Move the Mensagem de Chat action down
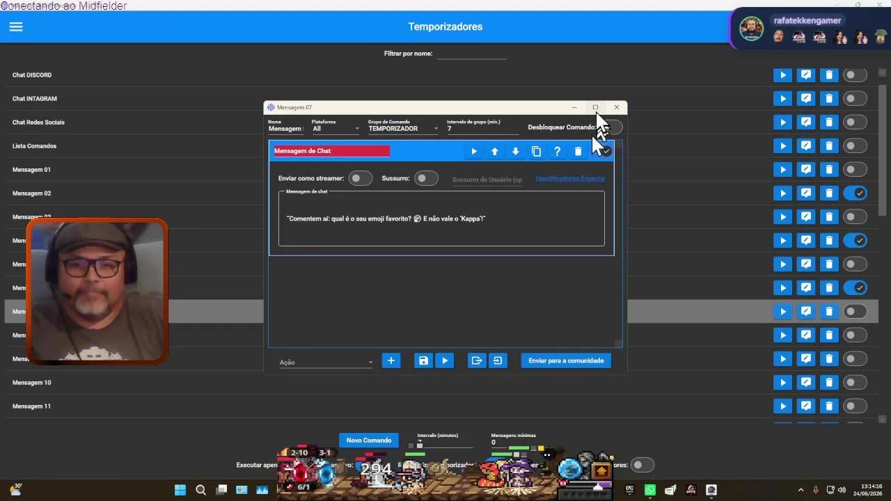891x501 pixels. [x=516, y=151]
